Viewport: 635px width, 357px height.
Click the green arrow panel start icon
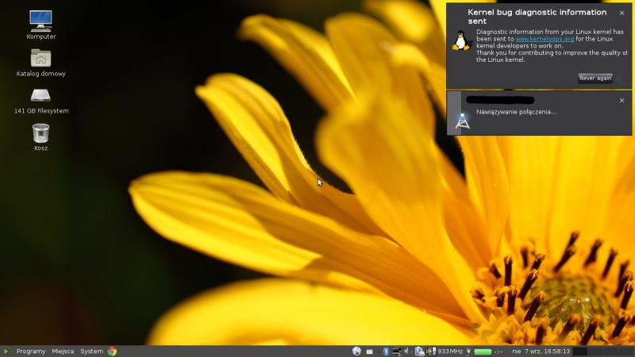6,351
